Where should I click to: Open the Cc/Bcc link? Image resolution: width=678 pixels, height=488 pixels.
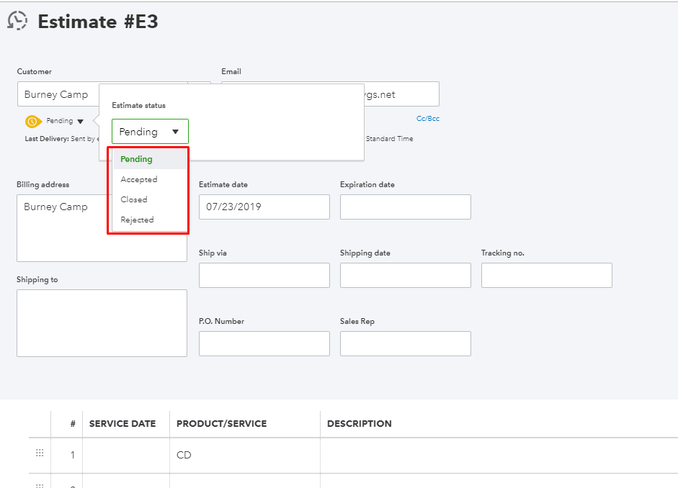[428, 119]
